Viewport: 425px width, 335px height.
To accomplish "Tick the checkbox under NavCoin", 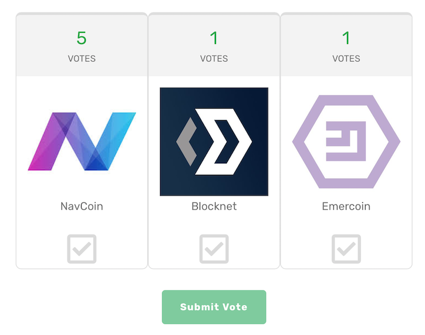I will click(x=82, y=249).
